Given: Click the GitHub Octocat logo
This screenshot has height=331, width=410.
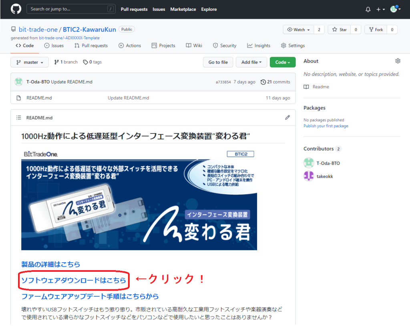Looking at the screenshot, I should point(16,9).
